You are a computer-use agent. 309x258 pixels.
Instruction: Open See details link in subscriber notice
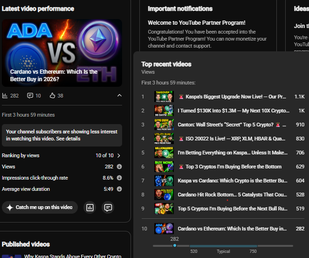[68, 139]
